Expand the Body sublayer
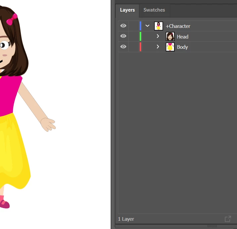The height and width of the screenshot is (229, 237). pos(158,46)
